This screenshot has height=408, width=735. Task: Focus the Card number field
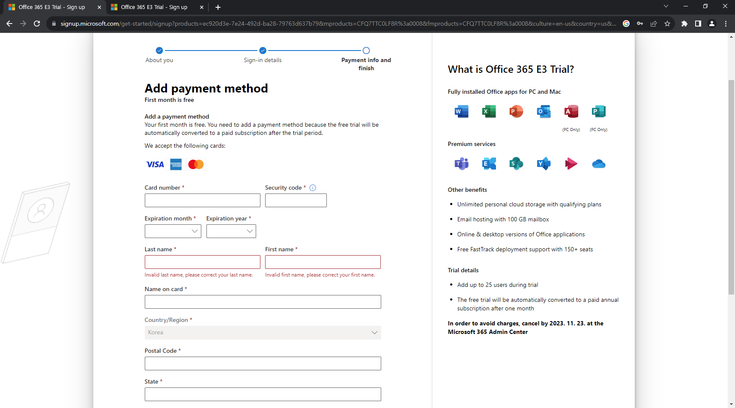[203, 200]
